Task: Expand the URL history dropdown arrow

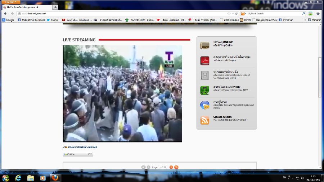Action: (233, 14)
